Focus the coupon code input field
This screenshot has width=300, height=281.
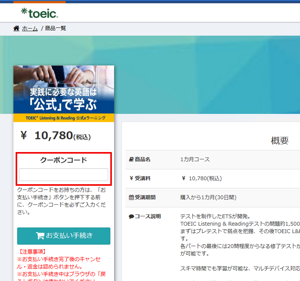(63, 175)
